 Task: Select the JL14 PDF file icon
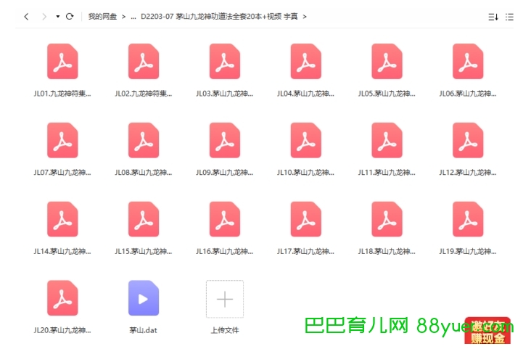[x=62, y=219]
